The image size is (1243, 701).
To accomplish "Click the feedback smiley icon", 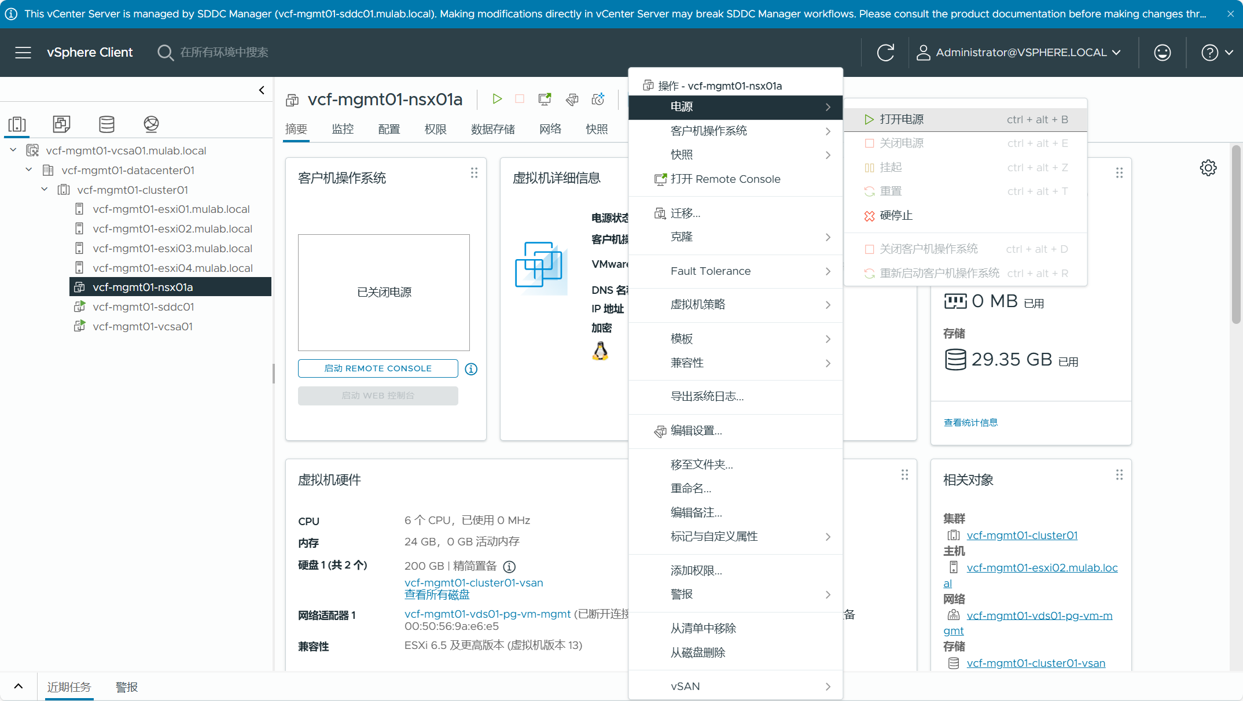I will [x=1162, y=53].
